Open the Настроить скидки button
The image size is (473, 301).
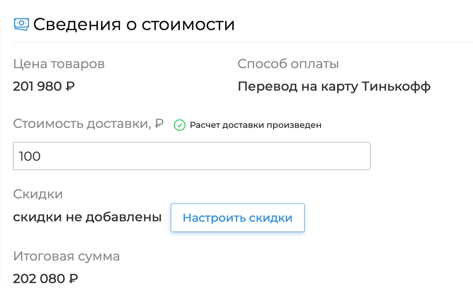tap(237, 218)
